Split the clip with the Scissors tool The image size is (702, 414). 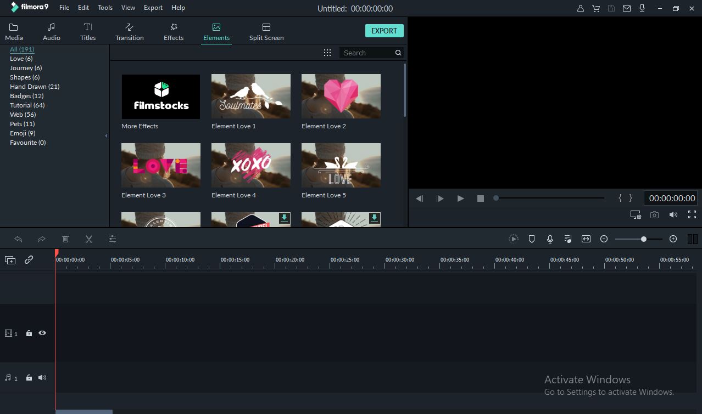coord(88,239)
